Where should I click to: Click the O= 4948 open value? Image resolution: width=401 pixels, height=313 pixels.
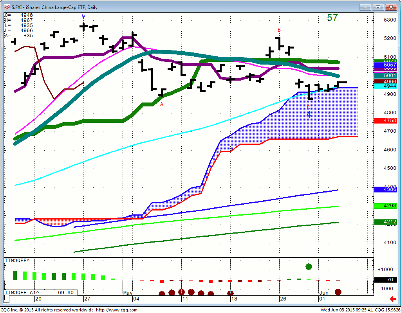(19, 15)
